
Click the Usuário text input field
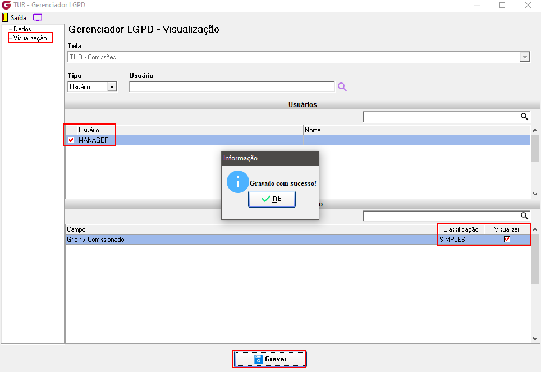[232, 87]
